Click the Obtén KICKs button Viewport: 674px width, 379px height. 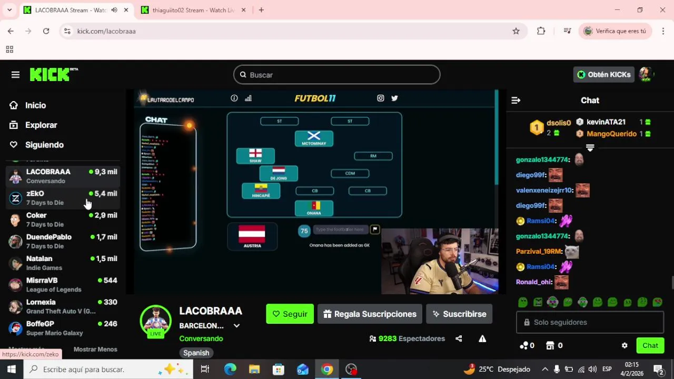coord(603,75)
